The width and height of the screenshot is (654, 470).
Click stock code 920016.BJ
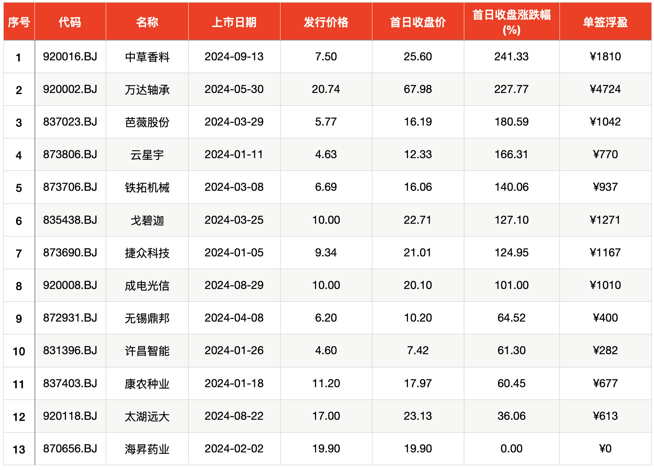pyautogui.click(x=70, y=57)
